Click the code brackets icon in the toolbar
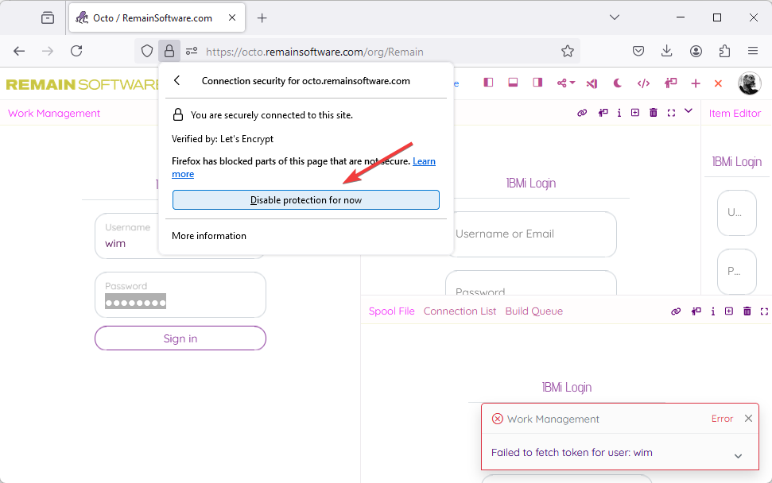The width and height of the screenshot is (772, 483). [643, 83]
